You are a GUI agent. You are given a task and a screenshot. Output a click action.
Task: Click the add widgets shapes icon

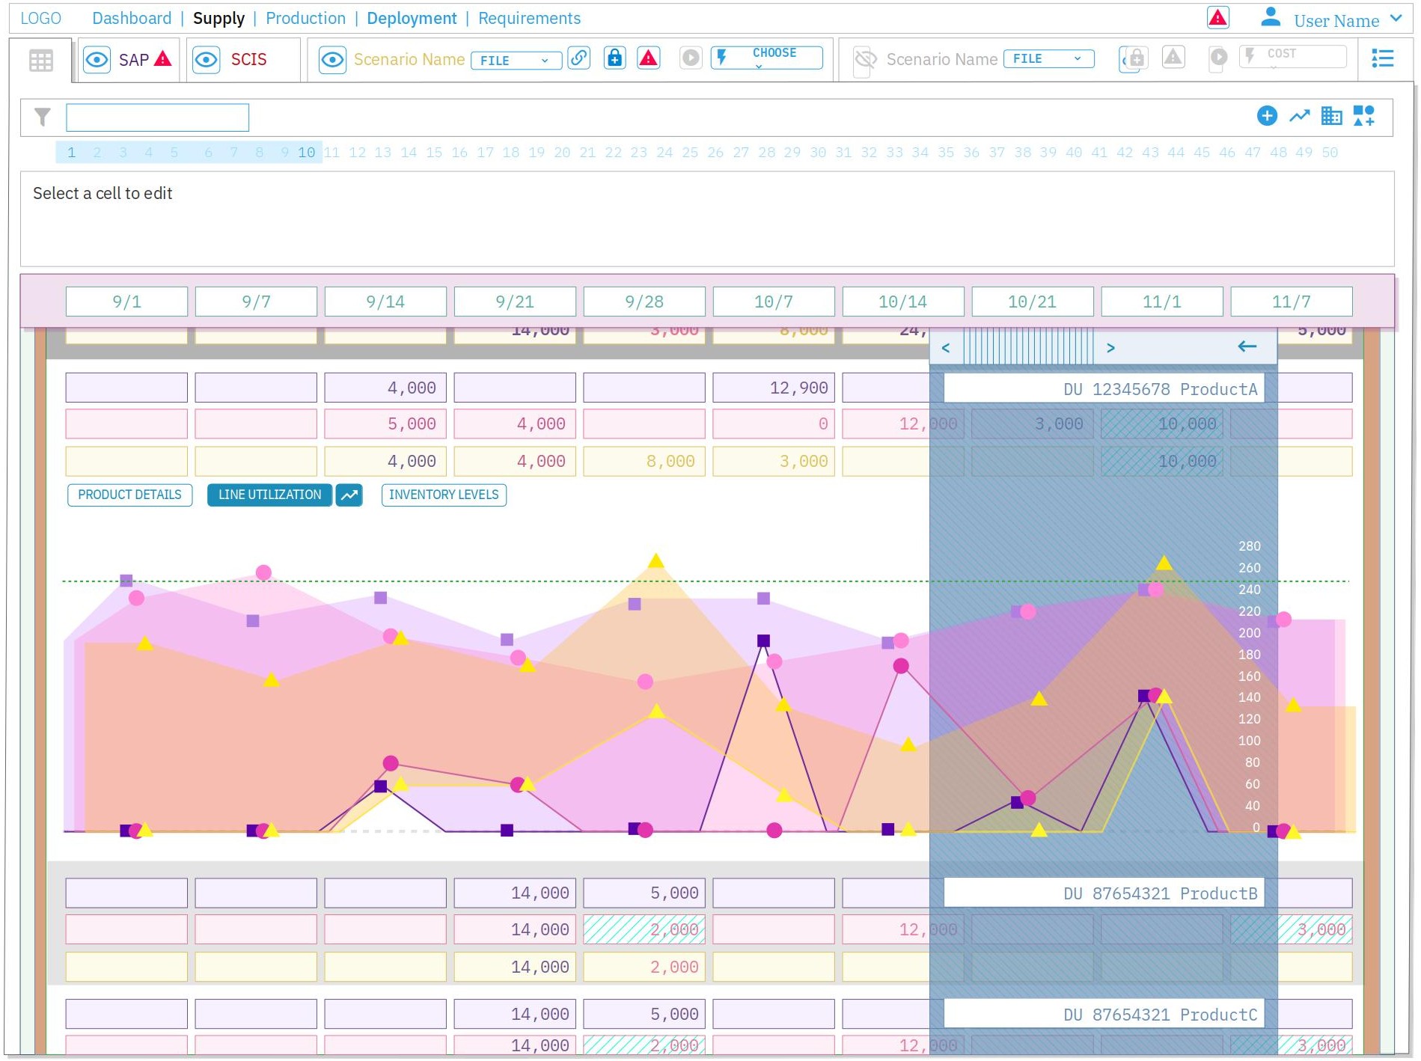tap(1363, 116)
